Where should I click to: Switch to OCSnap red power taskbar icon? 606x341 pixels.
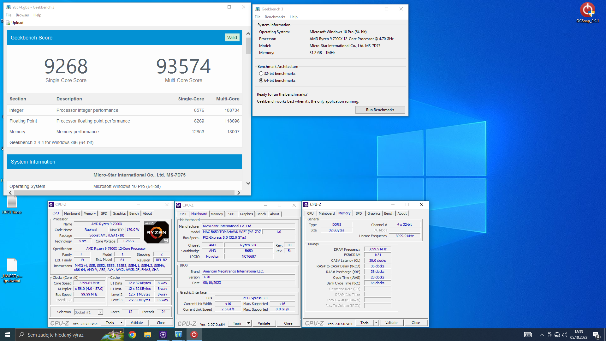[x=194, y=335]
